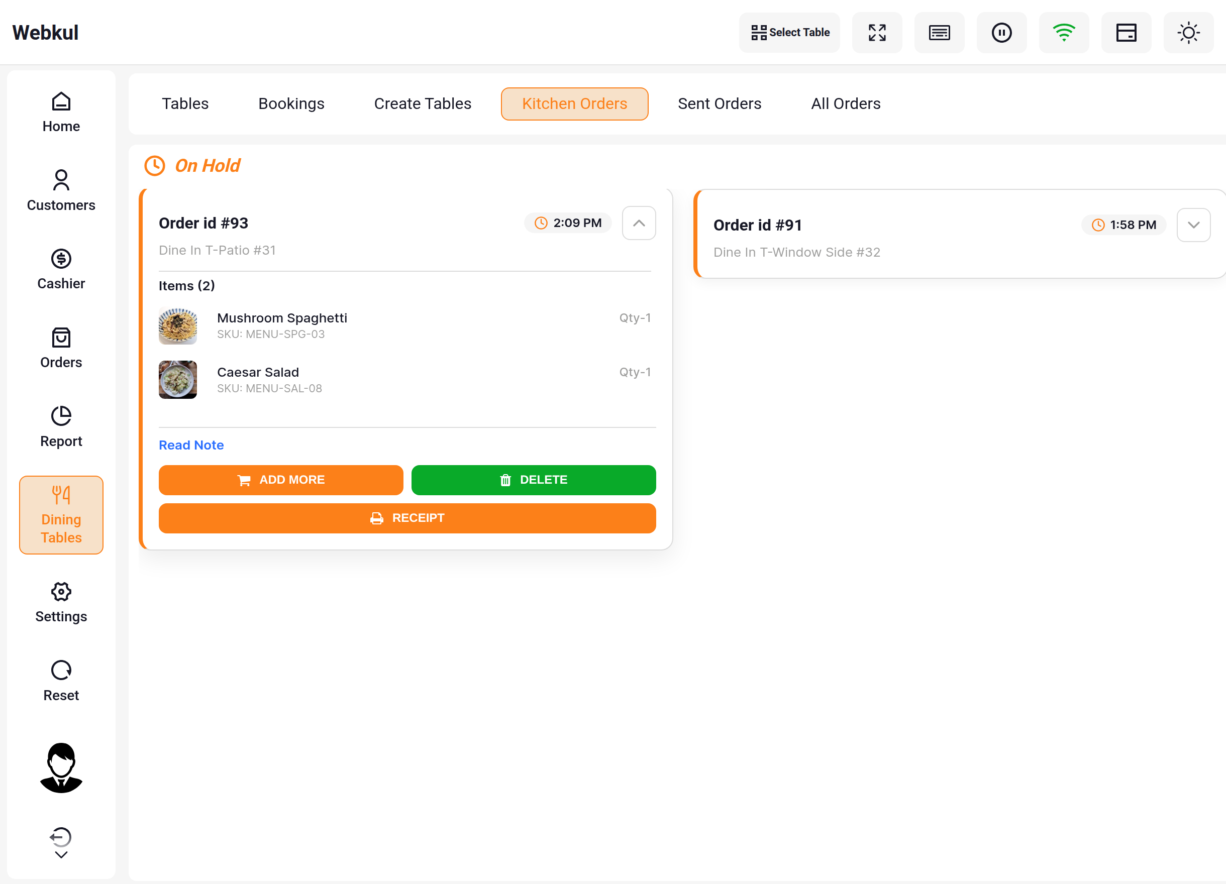This screenshot has width=1226, height=884.
Task: Click the Webkul logo text
Action: [x=45, y=33]
